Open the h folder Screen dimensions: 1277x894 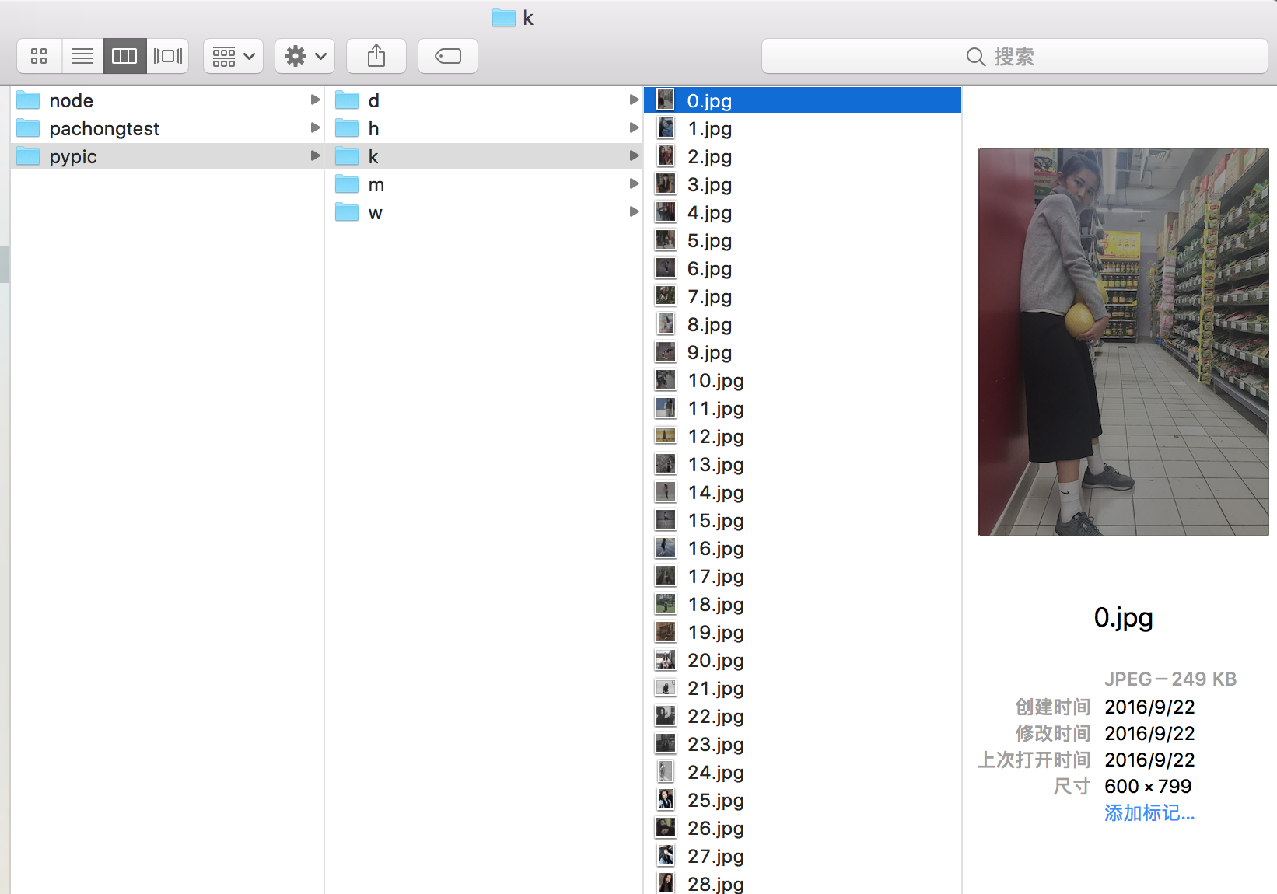[485, 128]
